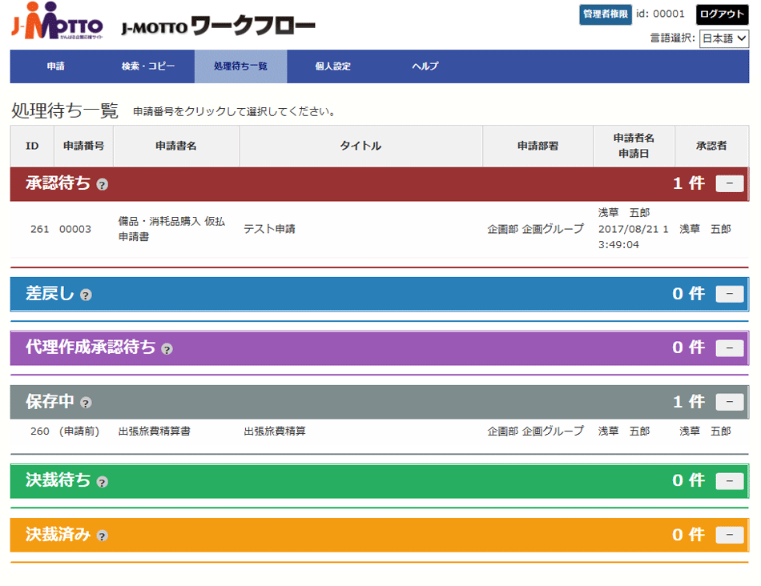Click help icon next to 決裁済み
The width and height of the screenshot is (761, 586).
(102, 536)
